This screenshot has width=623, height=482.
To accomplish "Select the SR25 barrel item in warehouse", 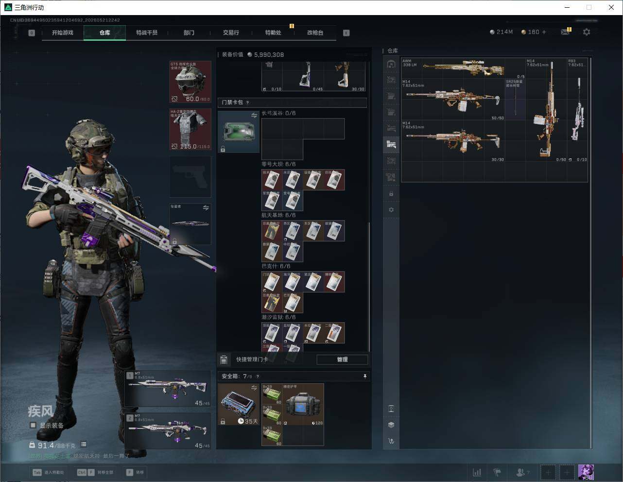I will 515,99.
